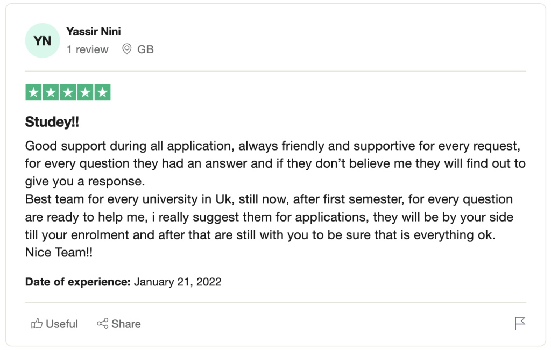Select the January 21, 2022 date

click(178, 282)
